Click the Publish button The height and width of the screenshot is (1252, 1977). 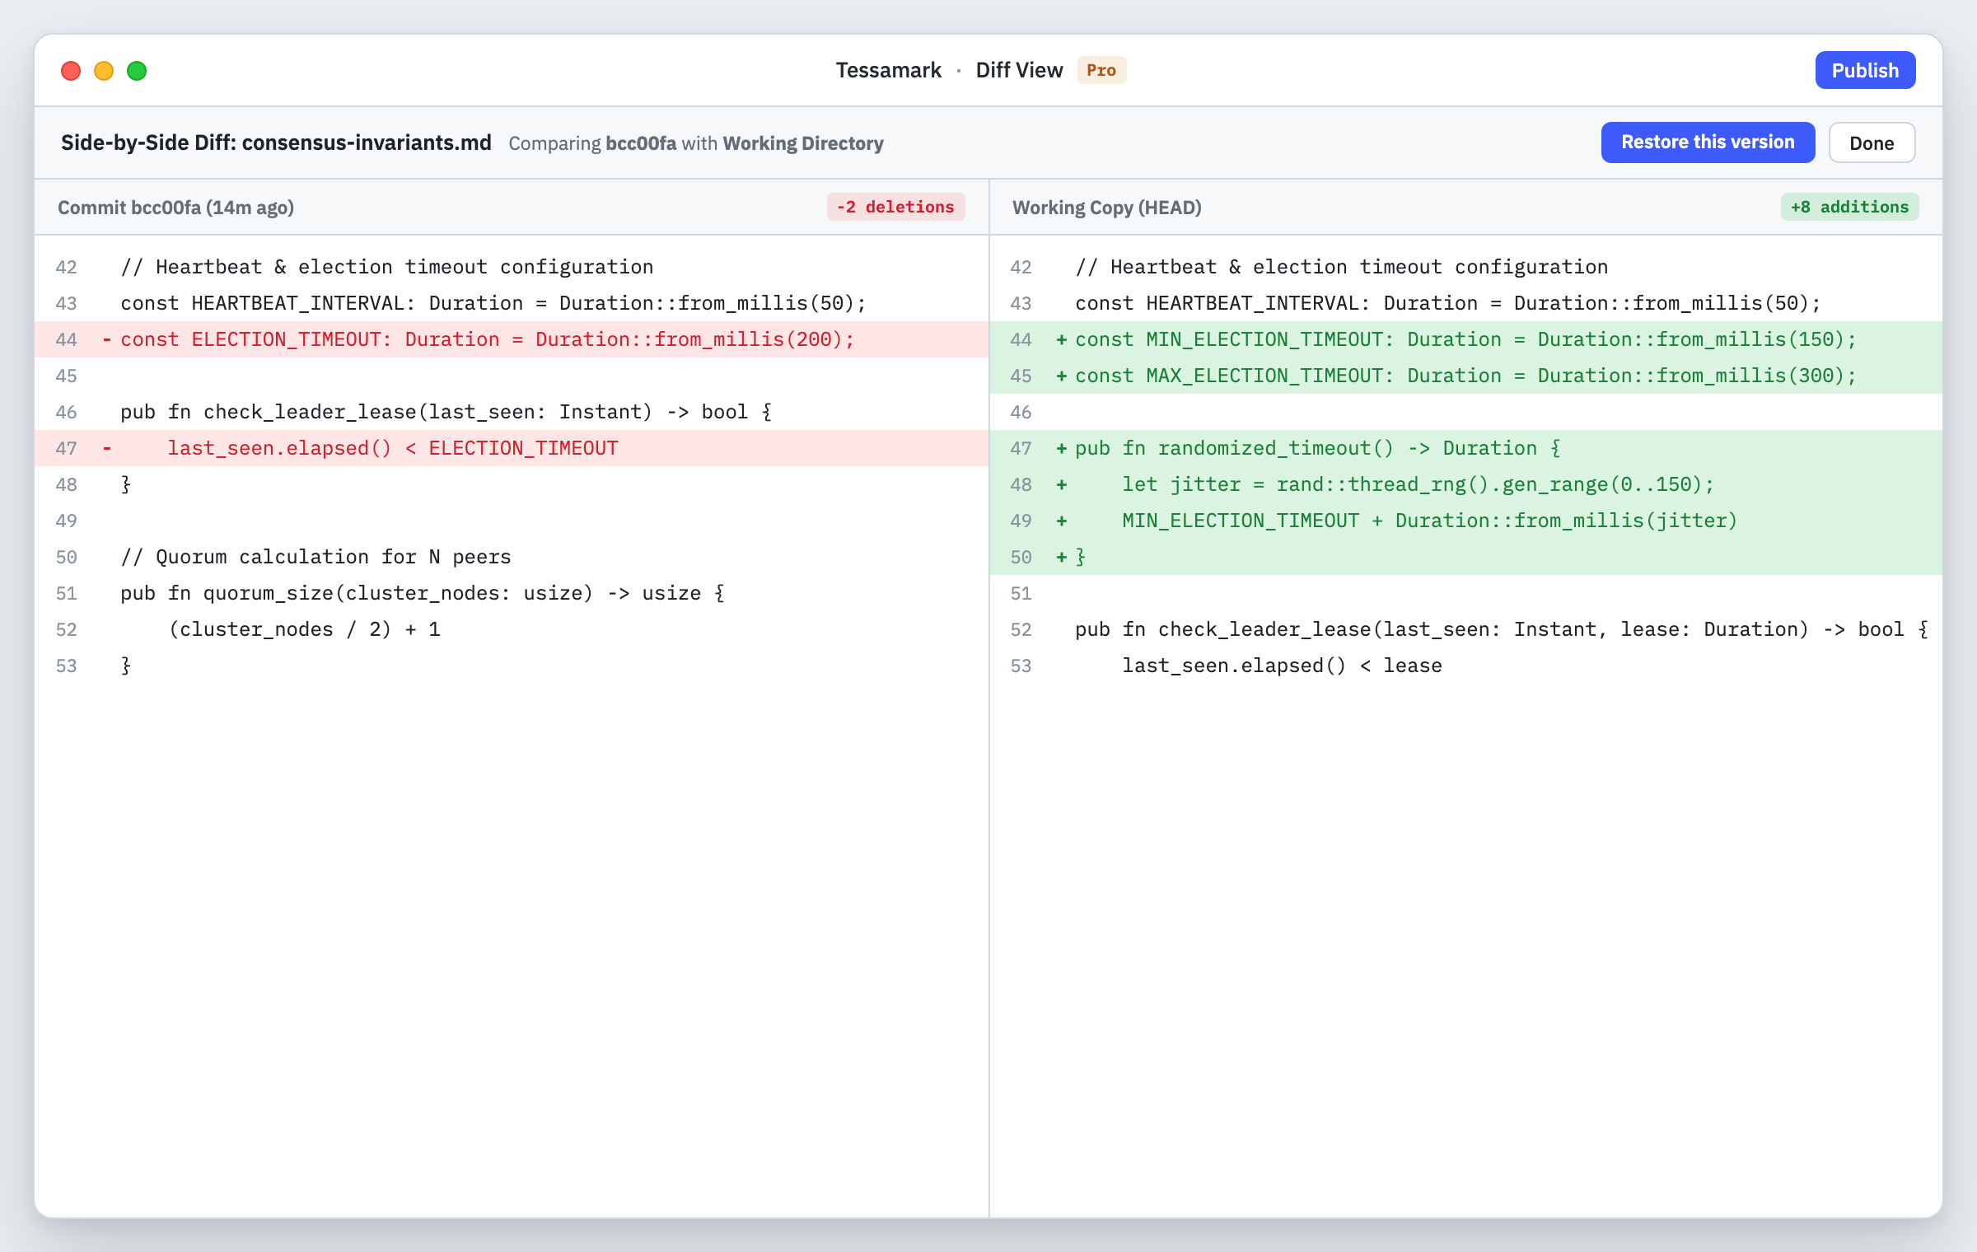(1865, 71)
